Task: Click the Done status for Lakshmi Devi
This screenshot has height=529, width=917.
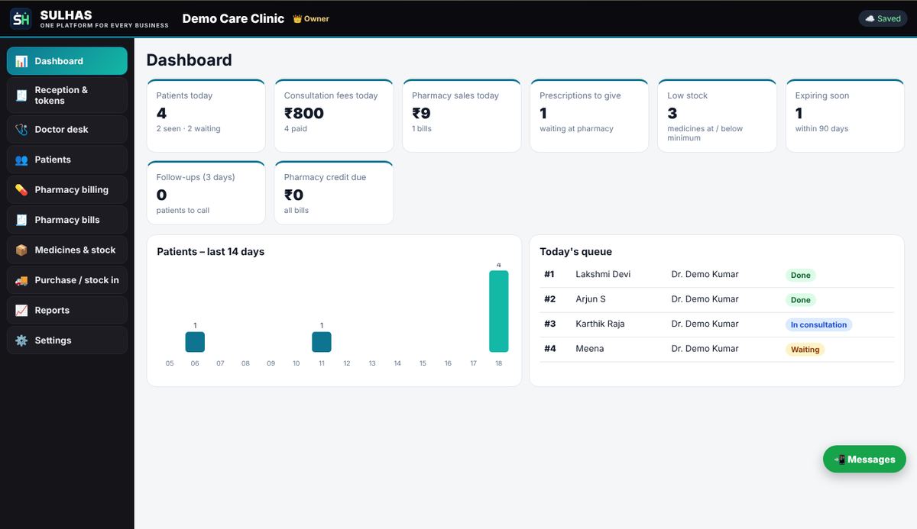Action: coord(801,275)
